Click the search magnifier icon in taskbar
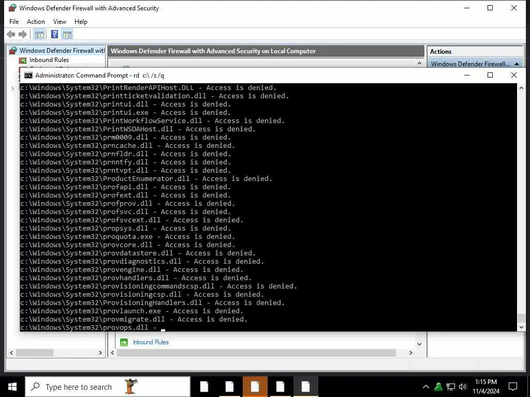 [x=35, y=387]
